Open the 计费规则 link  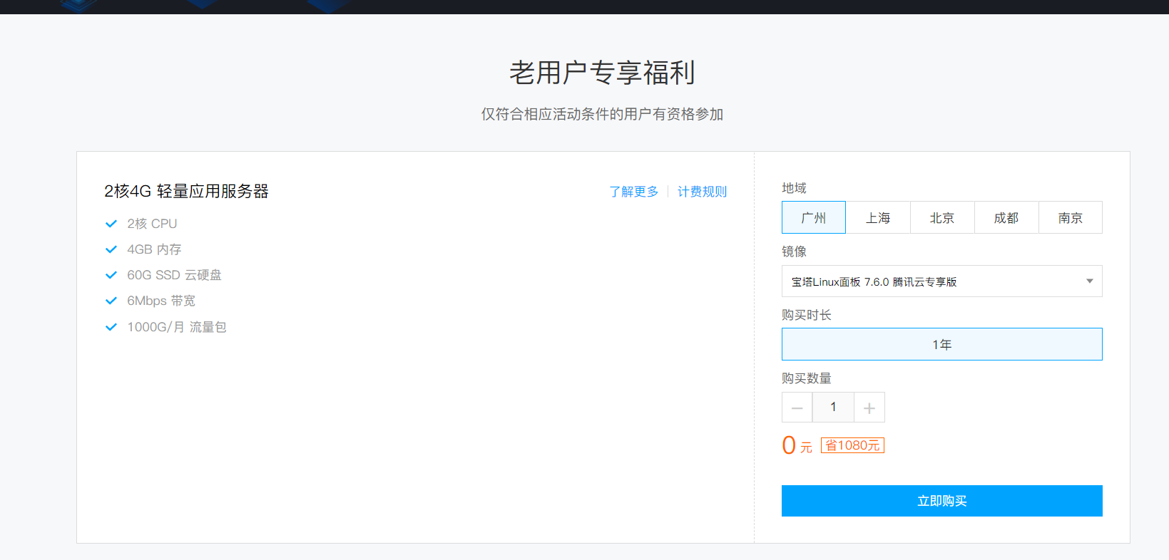coord(702,192)
